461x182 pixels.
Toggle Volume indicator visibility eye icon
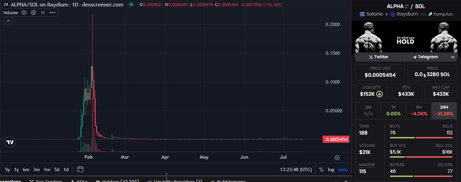[x=24, y=12]
